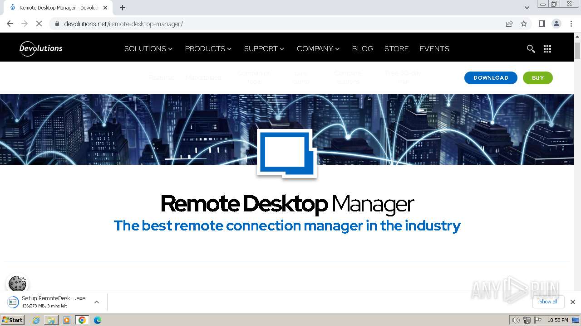
Task: Open the site search magnifier
Action: (x=531, y=49)
